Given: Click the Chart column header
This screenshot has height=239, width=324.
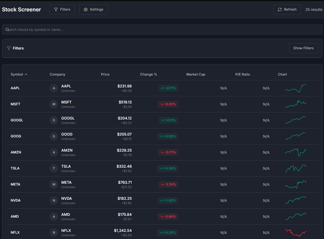Looking at the screenshot, I should tap(282, 74).
